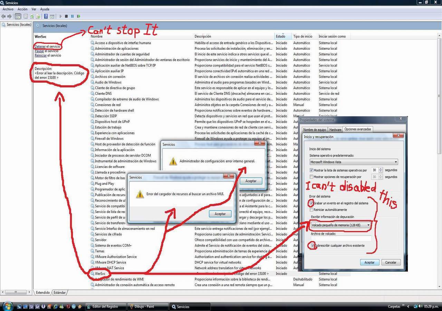Click Aceptar in the MUI file error dialog
This screenshot has height=311, width=442.
tap(220, 214)
